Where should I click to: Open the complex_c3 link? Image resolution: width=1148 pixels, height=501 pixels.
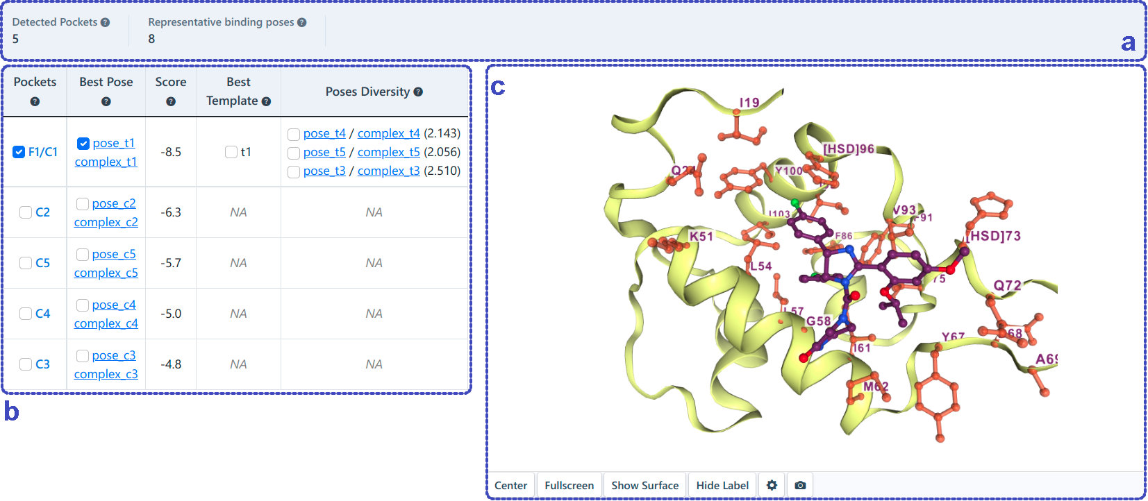tap(106, 374)
